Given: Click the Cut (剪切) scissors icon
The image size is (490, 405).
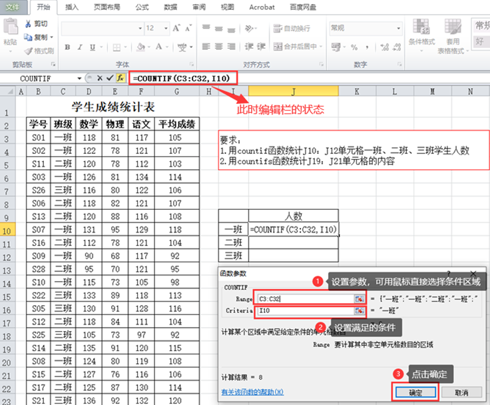Looking at the screenshot, I should click(28, 24).
